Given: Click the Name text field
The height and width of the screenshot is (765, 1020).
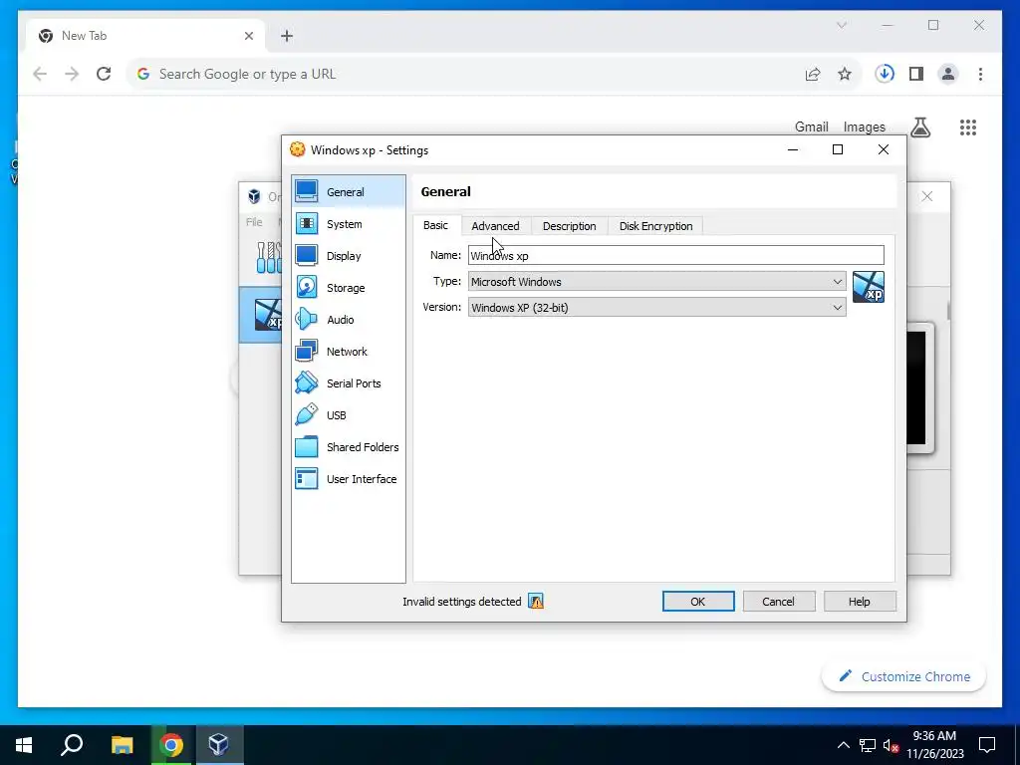Looking at the screenshot, I should tap(676, 255).
